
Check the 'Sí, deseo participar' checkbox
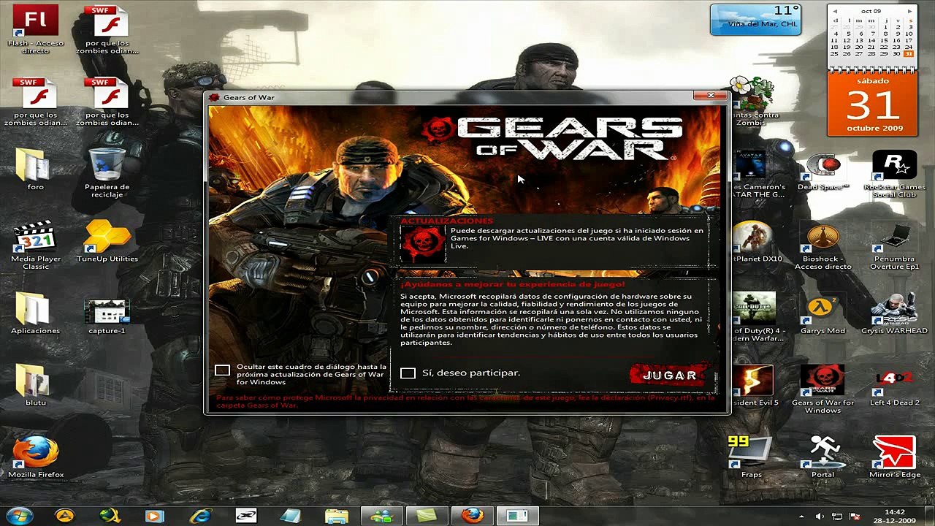coord(408,373)
